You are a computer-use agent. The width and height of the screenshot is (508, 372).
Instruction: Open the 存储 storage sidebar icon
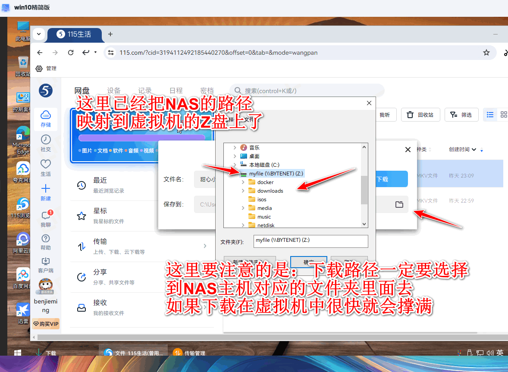46,118
